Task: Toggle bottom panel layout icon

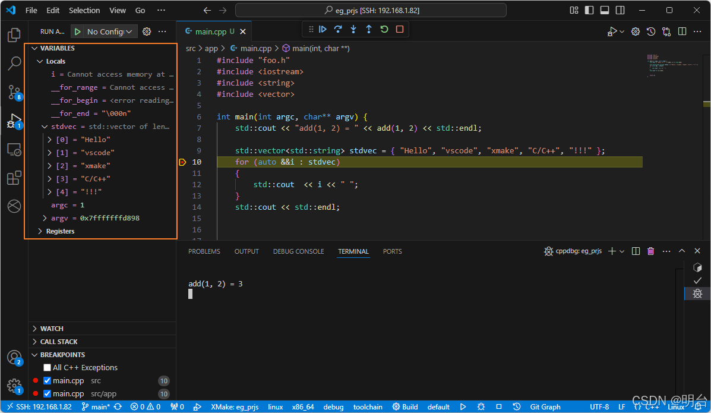Action: point(605,10)
